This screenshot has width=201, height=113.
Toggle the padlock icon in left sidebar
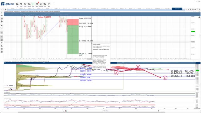click(2, 40)
